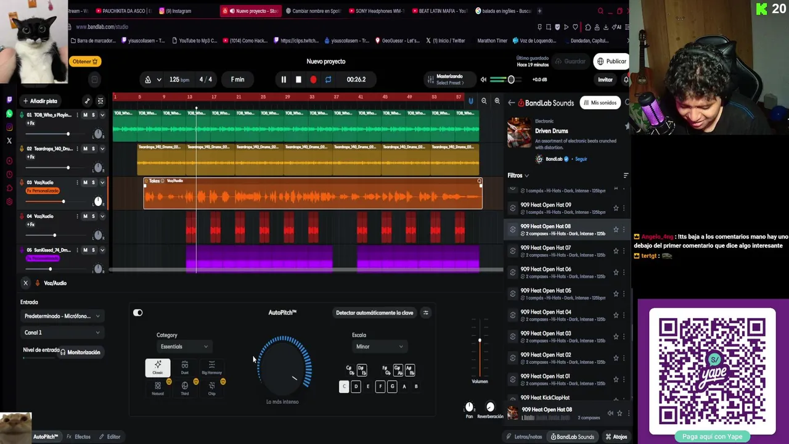Collapse all tracks icon in track header
789x444 pixels.
[x=100, y=101]
